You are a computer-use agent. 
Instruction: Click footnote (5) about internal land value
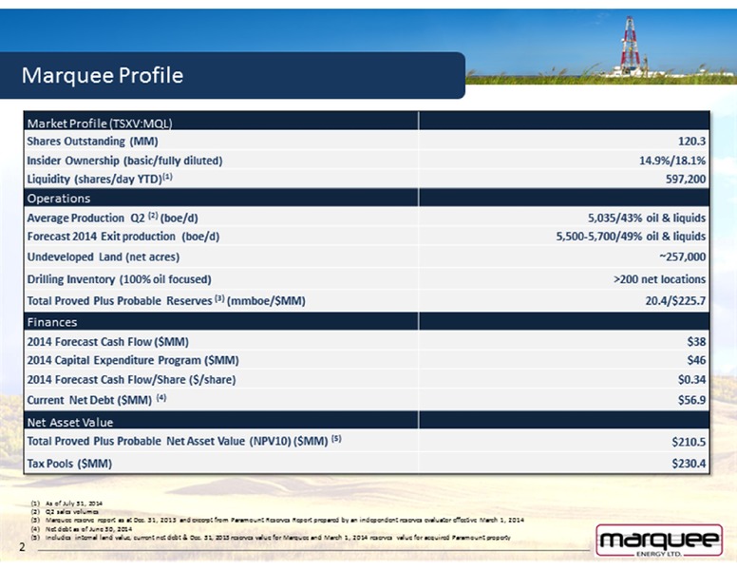271,537
